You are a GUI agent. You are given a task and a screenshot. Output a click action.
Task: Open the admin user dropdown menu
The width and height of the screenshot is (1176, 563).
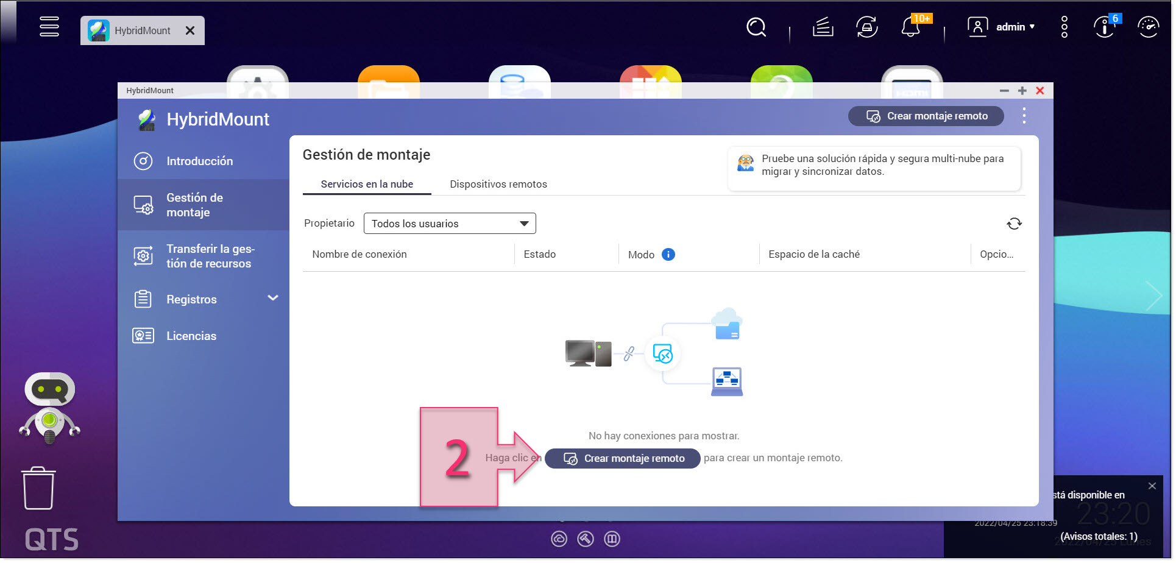(1004, 27)
